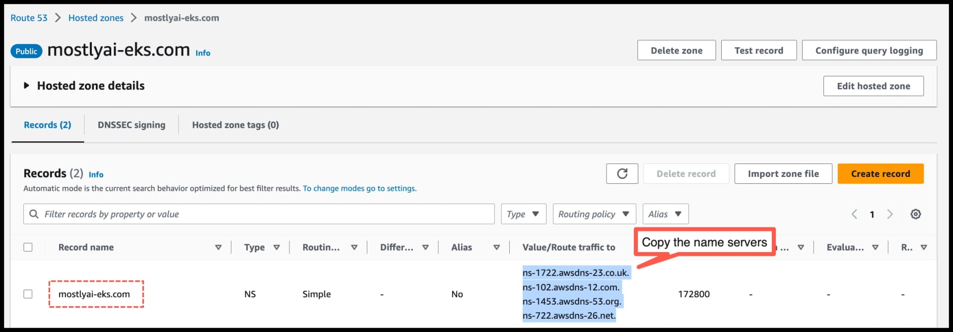Expand Hosted zone details section
Image resolution: width=953 pixels, height=332 pixels.
click(x=26, y=86)
